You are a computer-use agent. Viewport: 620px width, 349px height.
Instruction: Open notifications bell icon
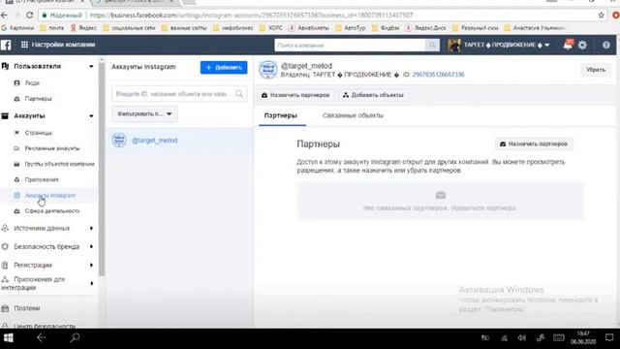568,45
